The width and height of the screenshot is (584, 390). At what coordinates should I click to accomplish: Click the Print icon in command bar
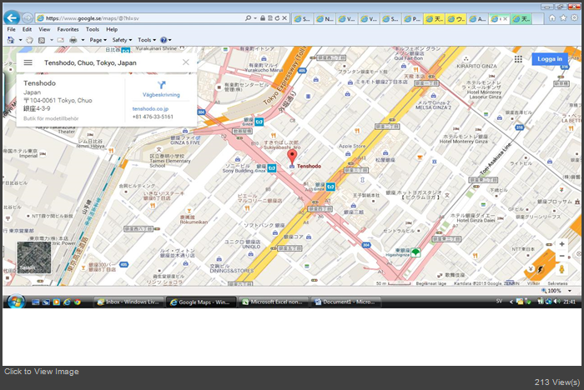tap(73, 40)
